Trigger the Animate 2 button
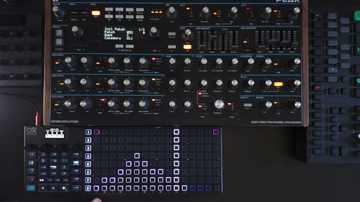This screenshot has width=360, height=202. coord(59,42)
